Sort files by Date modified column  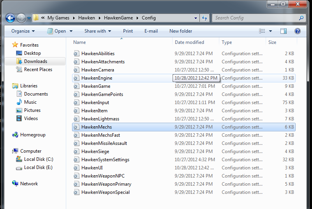tap(189, 42)
